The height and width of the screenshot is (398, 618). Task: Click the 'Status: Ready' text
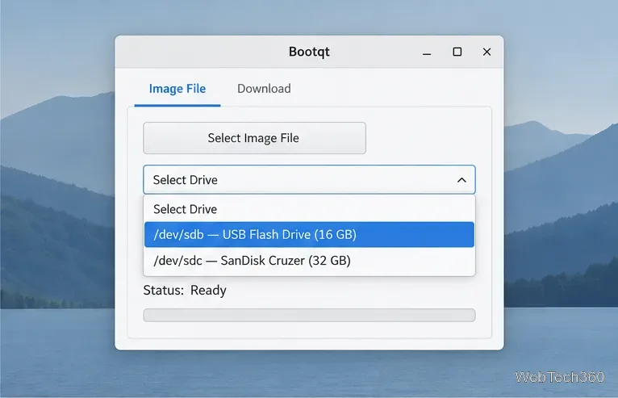click(x=185, y=291)
